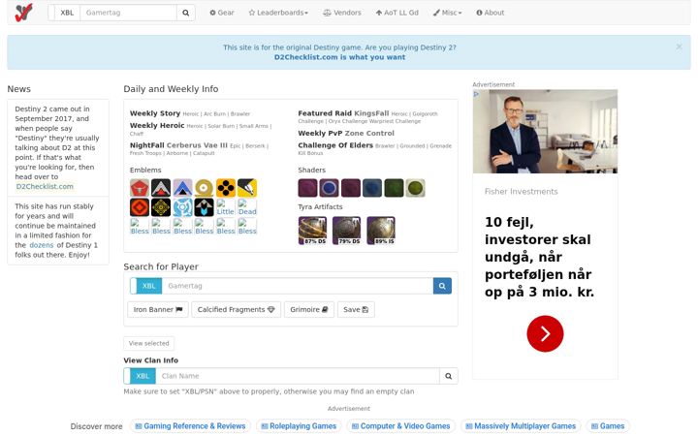Select the light blue swirl emblem
This screenshot has width=698, height=436.
tap(182, 207)
